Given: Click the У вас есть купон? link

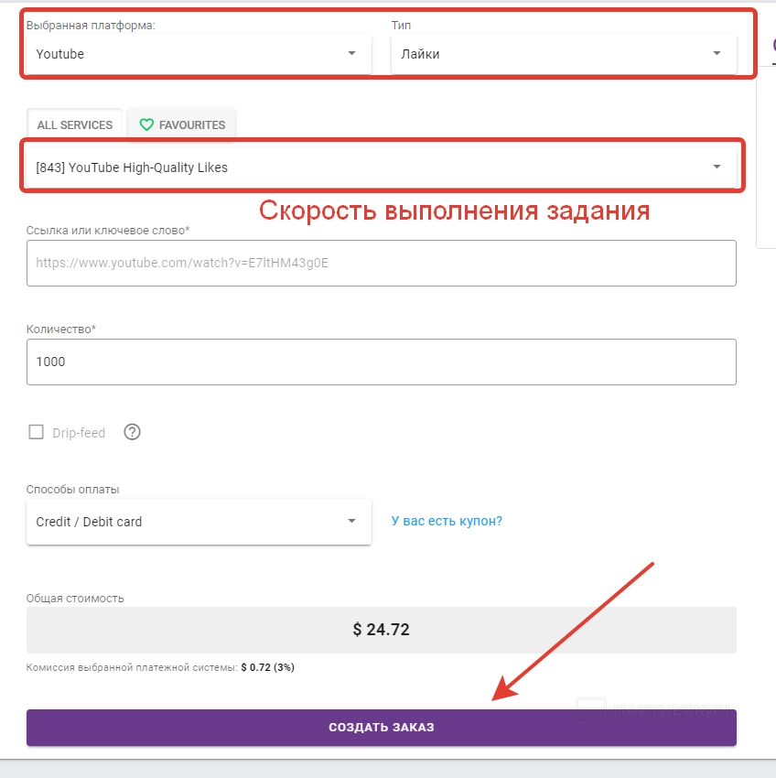Looking at the screenshot, I should [447, 521].
